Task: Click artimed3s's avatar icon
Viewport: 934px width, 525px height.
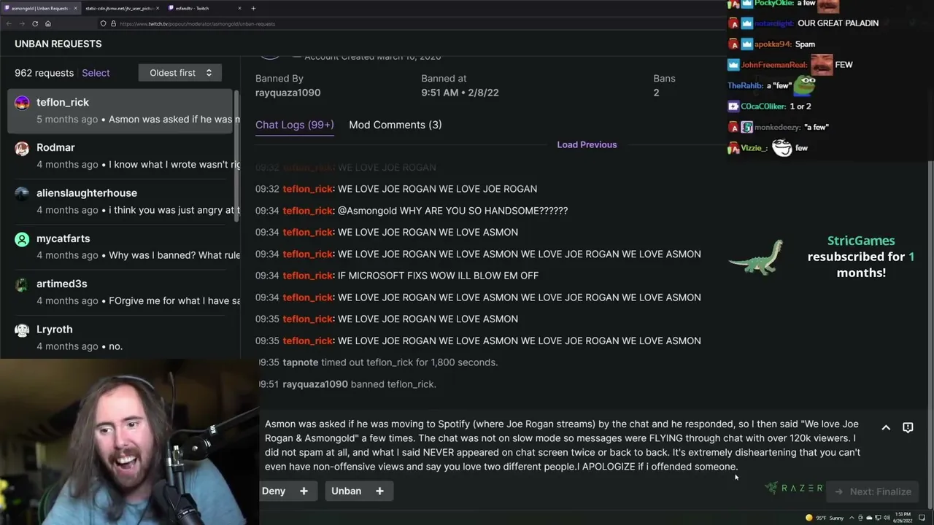Action: [x=22, y=284]
